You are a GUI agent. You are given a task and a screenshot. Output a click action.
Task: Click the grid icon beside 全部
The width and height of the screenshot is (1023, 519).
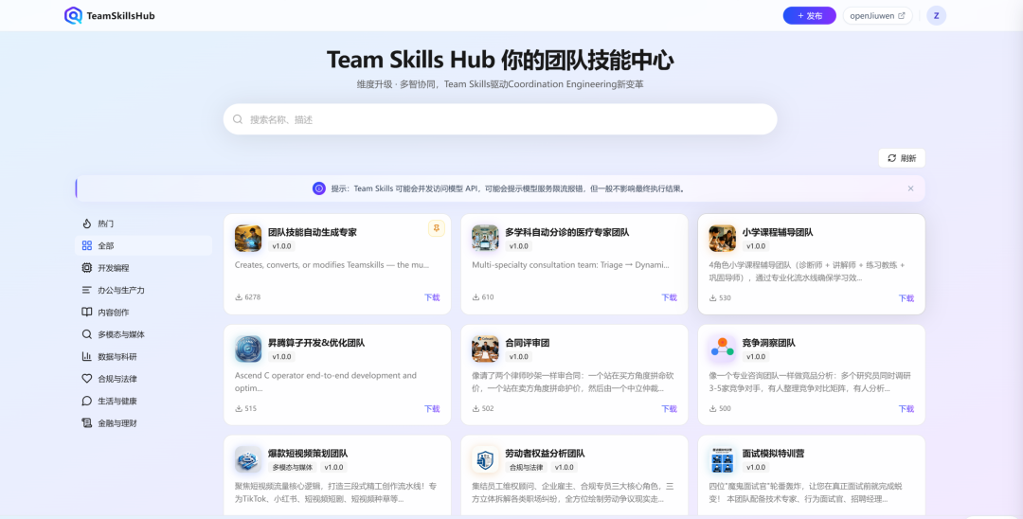(x=87, y=246)
